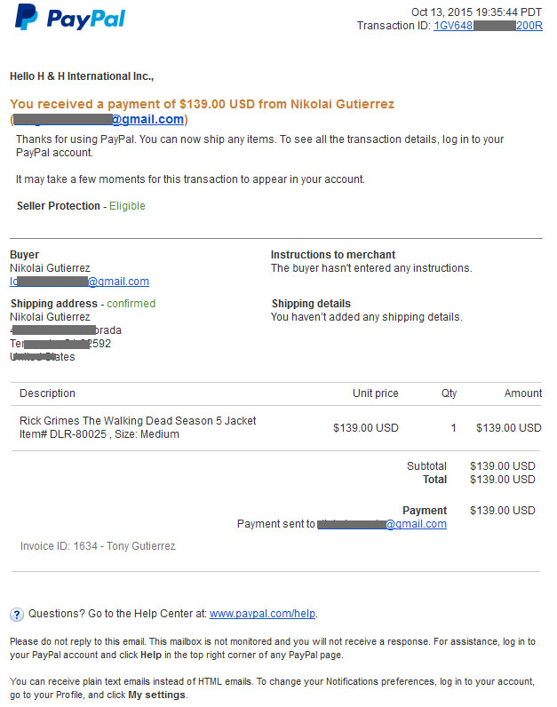Click the PayPal double-P logo icon
Image resolution: width=557 pixels, height=707 pixels.
coord(26,17)
